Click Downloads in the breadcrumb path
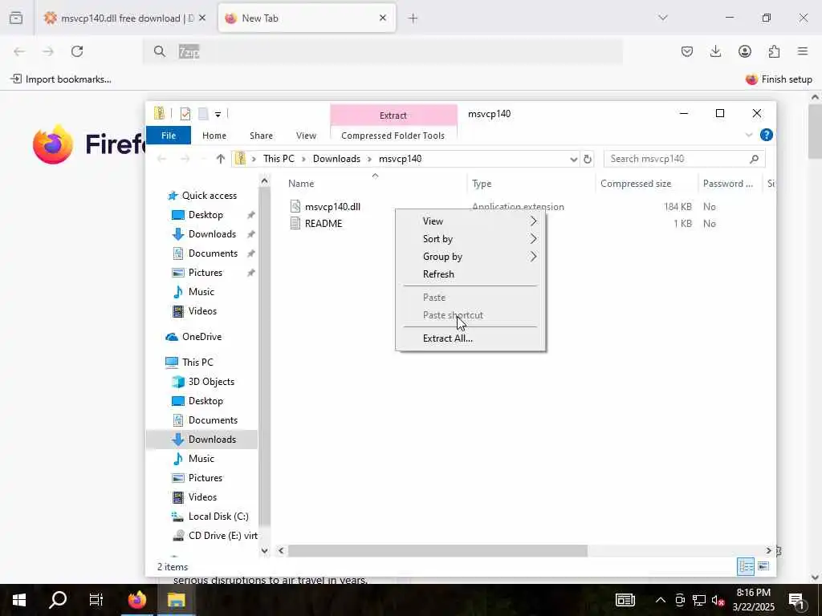822x616 pixels. 336,159
